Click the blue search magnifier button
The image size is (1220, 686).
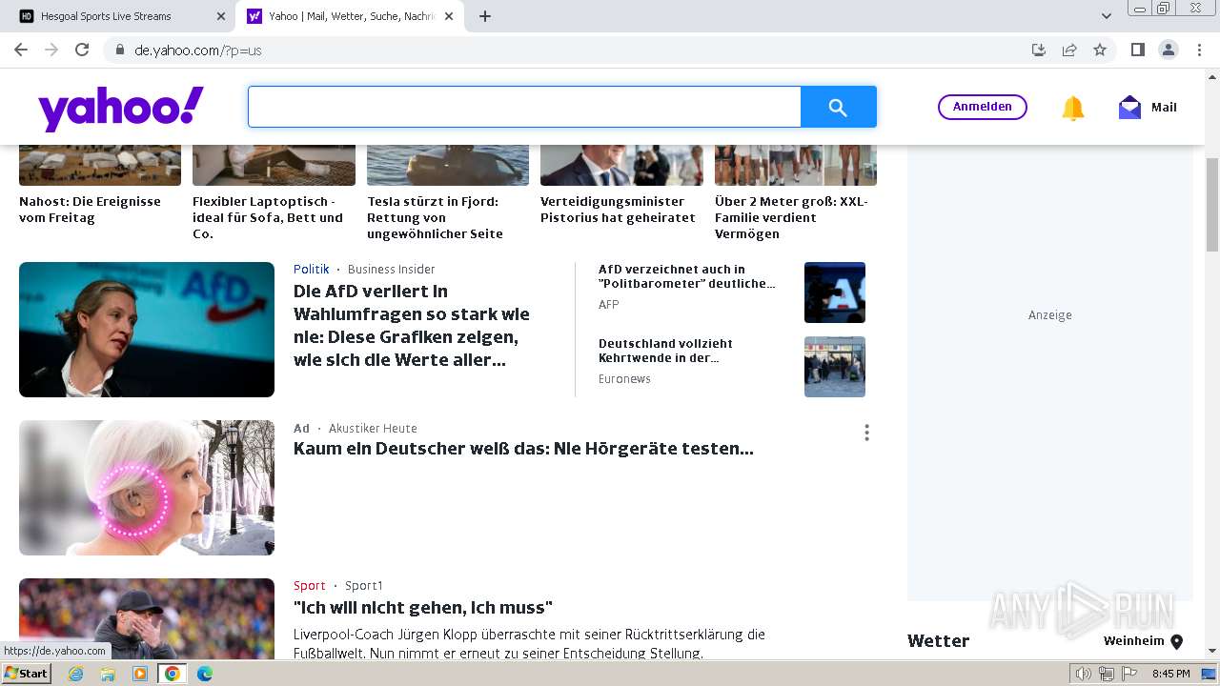point(838,107)
